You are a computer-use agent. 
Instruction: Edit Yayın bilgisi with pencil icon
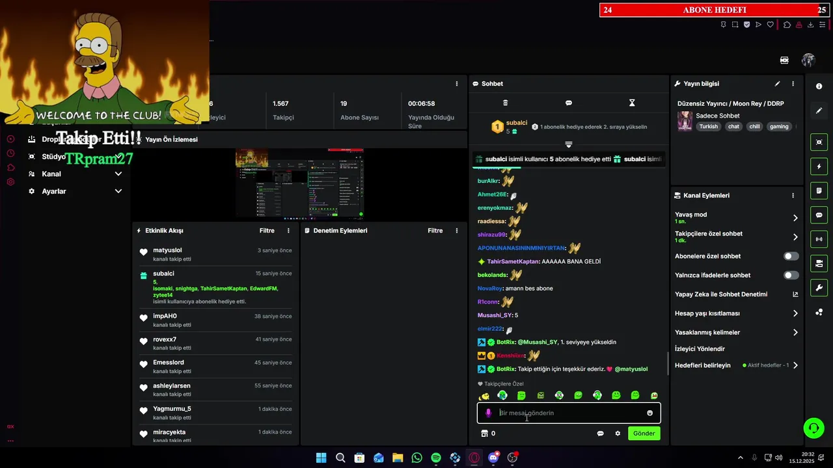coord(777,84)
